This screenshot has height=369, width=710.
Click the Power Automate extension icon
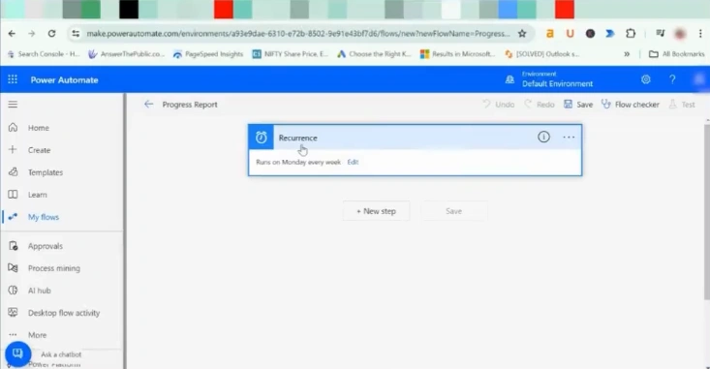pos(610,34)
